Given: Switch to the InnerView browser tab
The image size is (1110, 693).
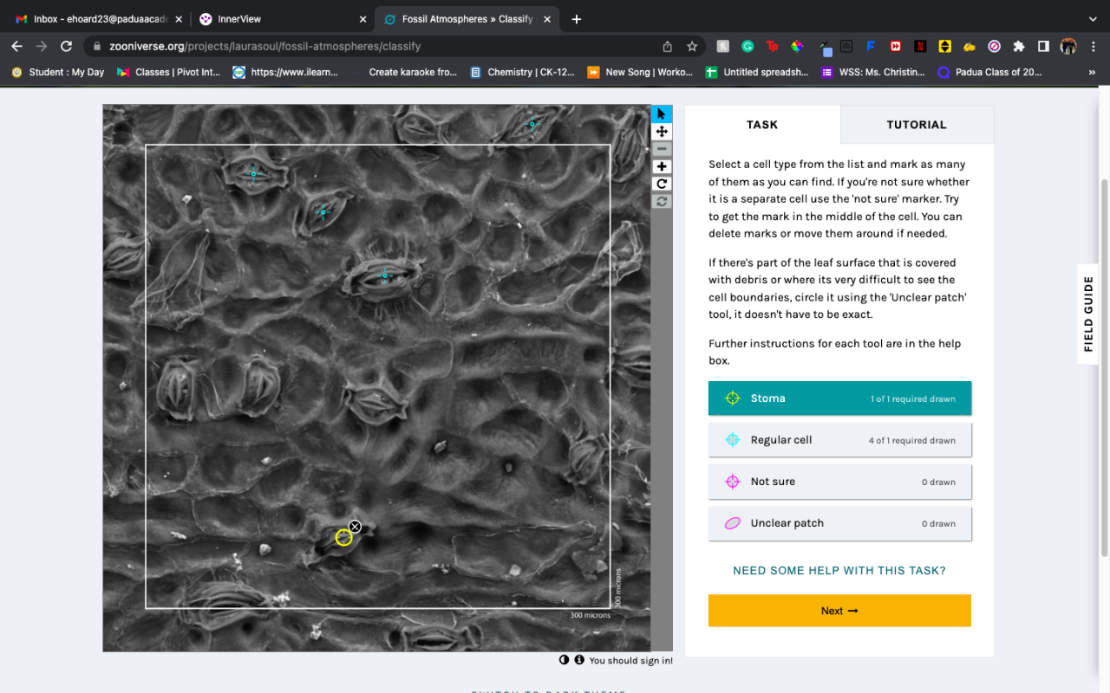Looking at the screenshot, I should click(281, 19).
